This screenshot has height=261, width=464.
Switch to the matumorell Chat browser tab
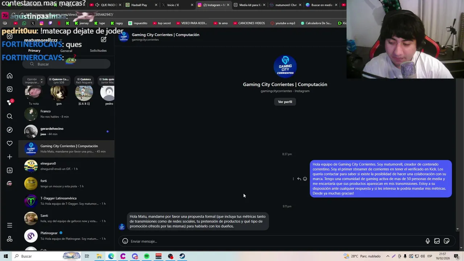click(285, 5)
